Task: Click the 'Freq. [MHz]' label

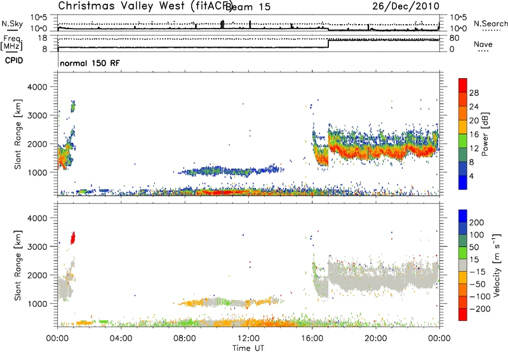Action: click(x=12, y=43)
